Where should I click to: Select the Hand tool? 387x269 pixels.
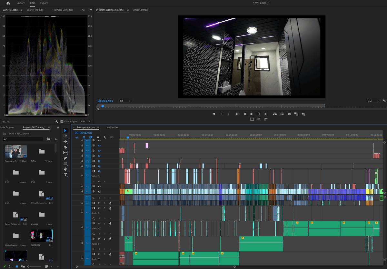pyautogui.click(x=65, y=169)
